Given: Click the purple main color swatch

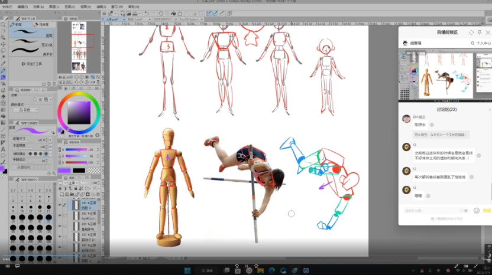Looking at the screenshot, I should click(x=64, y=171).
